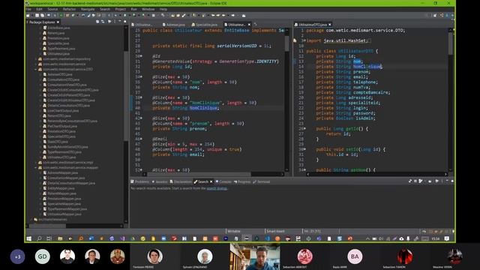Open Windows Start menu
Viewport: 480px width, 270px height.
[x=28, y=238]
